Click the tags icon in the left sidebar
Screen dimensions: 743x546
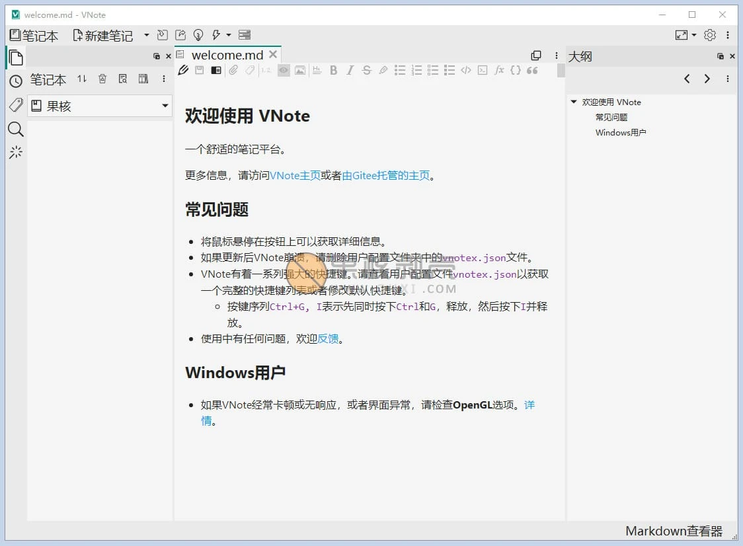pos(15,104)
